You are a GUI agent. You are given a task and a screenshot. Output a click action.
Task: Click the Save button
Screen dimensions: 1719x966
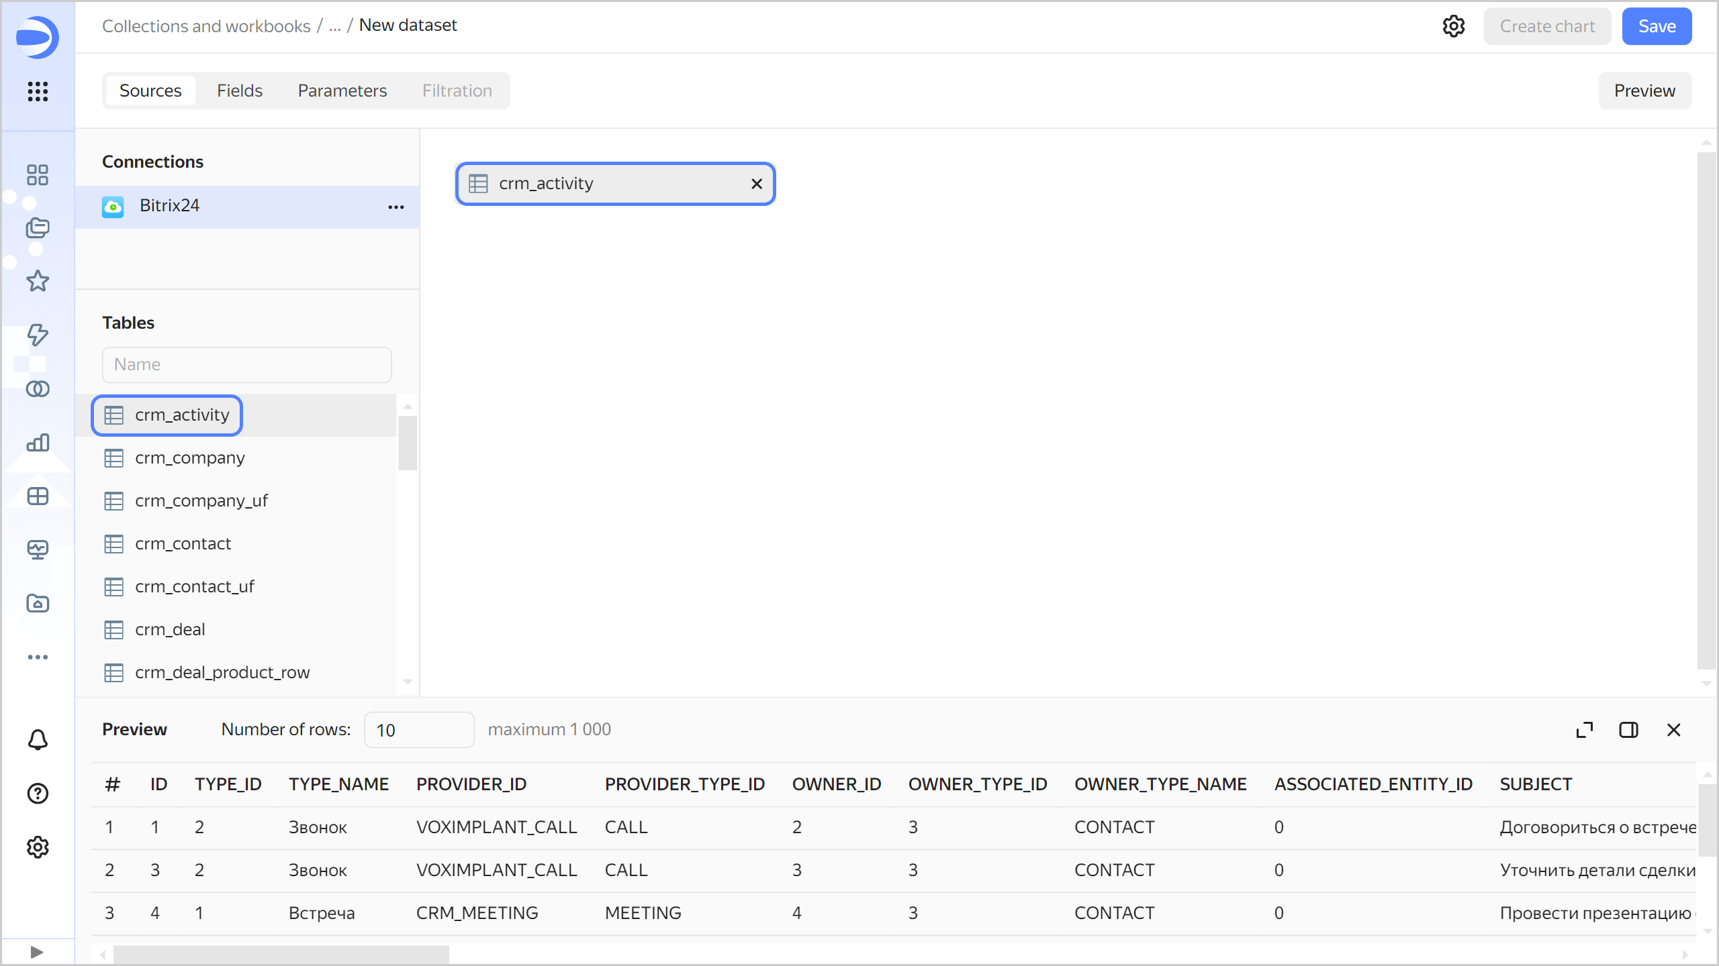[x=1657, y=26]
